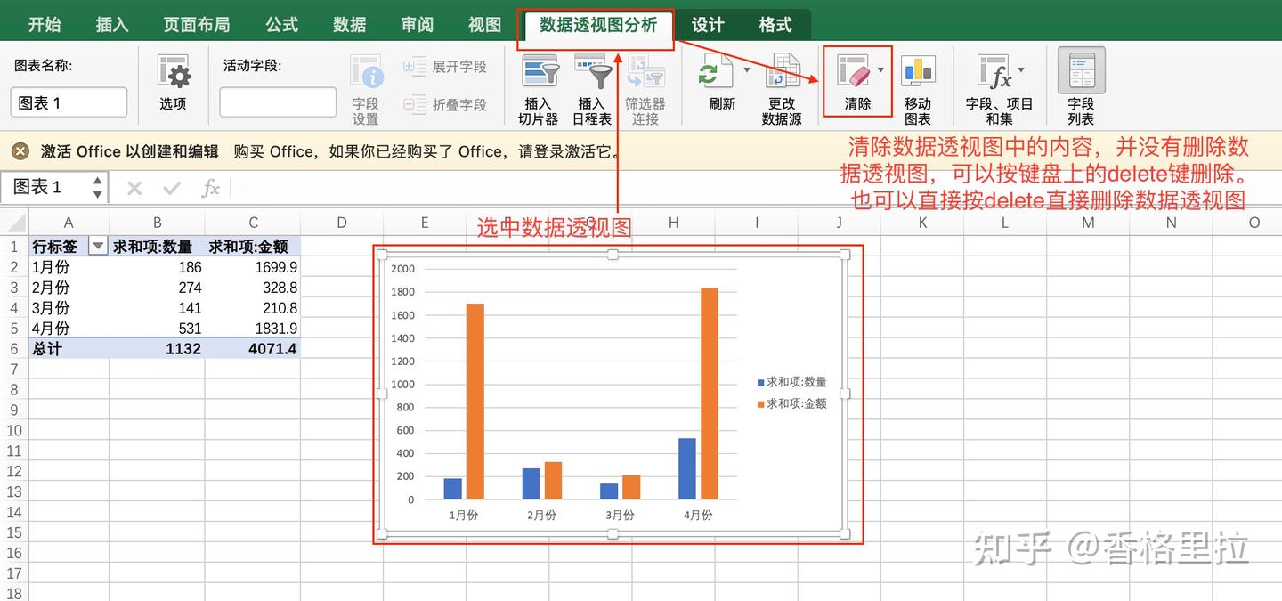This screenshot has width=1282, height=601.
Task: Switch to the 审阅 tab
Action: 417,25
